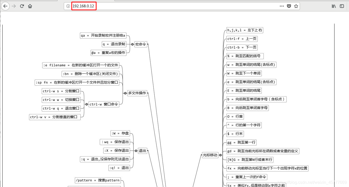Click node 'E = 跳至单词的结尾'
Viewport: 349px width, 187px height.
(x=244, y=91)
